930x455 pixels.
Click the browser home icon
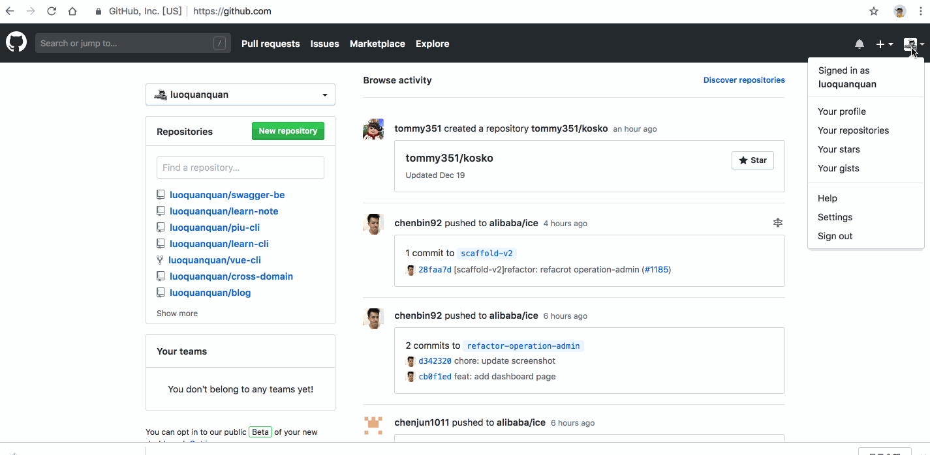tap(72, 11)
